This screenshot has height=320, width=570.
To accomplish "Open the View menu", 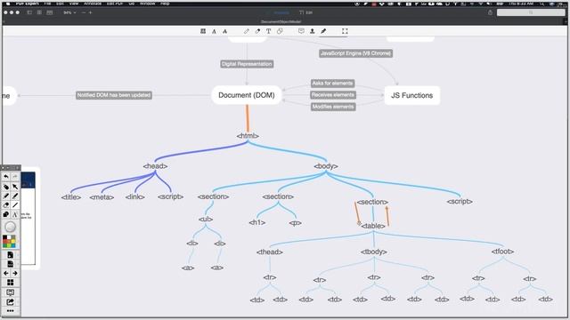I will point(74,4).
